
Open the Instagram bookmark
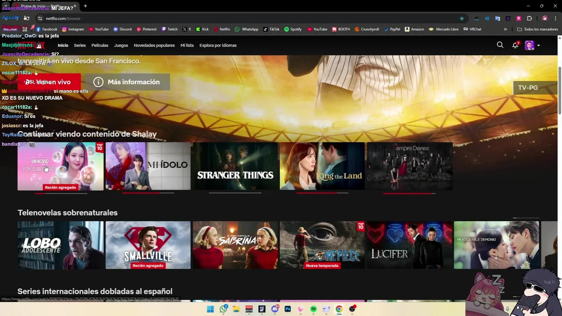click(x=73, y=29)
